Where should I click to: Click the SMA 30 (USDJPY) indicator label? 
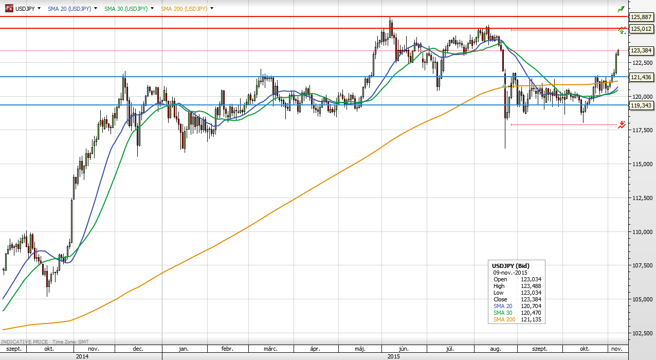tap(125, 9)
